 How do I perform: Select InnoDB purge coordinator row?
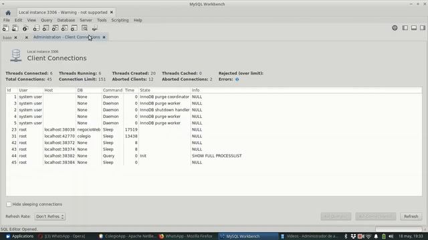214,97
